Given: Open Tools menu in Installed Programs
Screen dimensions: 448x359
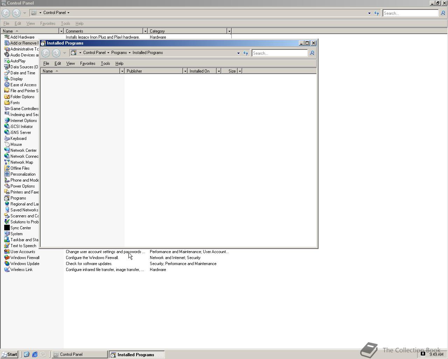Looking at the screenshot, I should click(105, 63).
